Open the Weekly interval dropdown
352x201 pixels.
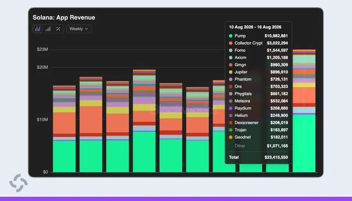[x=79, y=29]
